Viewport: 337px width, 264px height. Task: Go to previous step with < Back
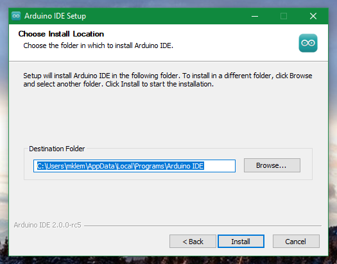[193, 242]
